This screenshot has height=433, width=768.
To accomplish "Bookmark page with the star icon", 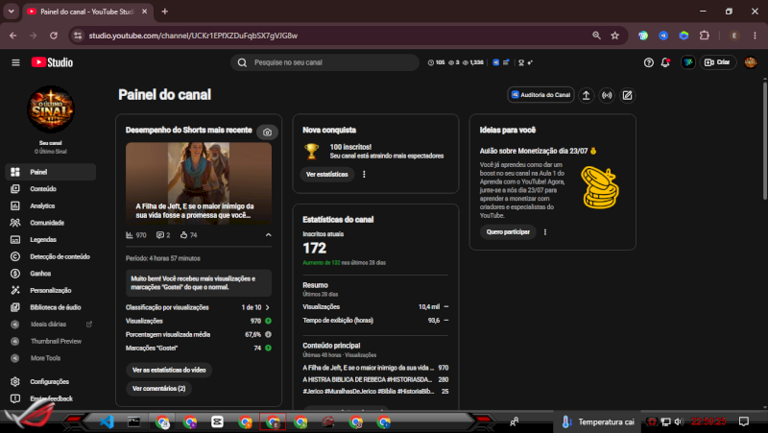I will click(615, 36).
